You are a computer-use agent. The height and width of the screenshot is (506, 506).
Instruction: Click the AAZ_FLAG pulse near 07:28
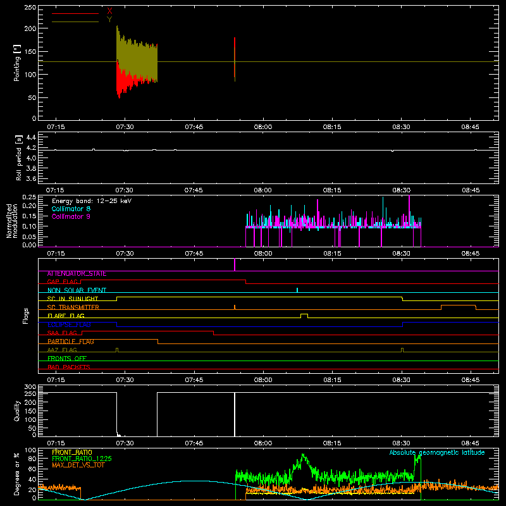tap(117, 350)
